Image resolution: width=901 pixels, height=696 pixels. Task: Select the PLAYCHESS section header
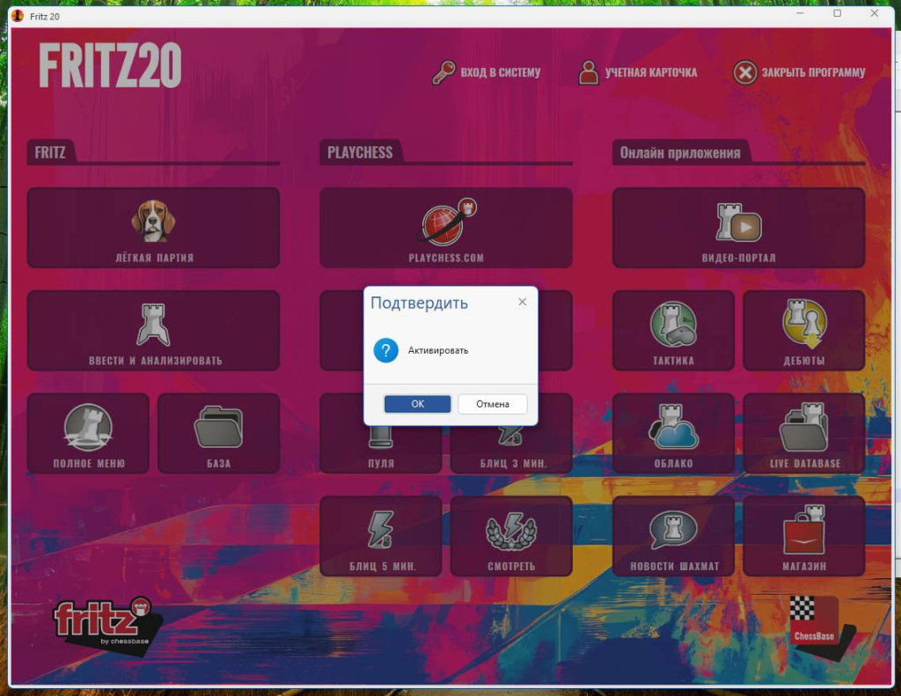pyautogui.click(x=360, y=152)
